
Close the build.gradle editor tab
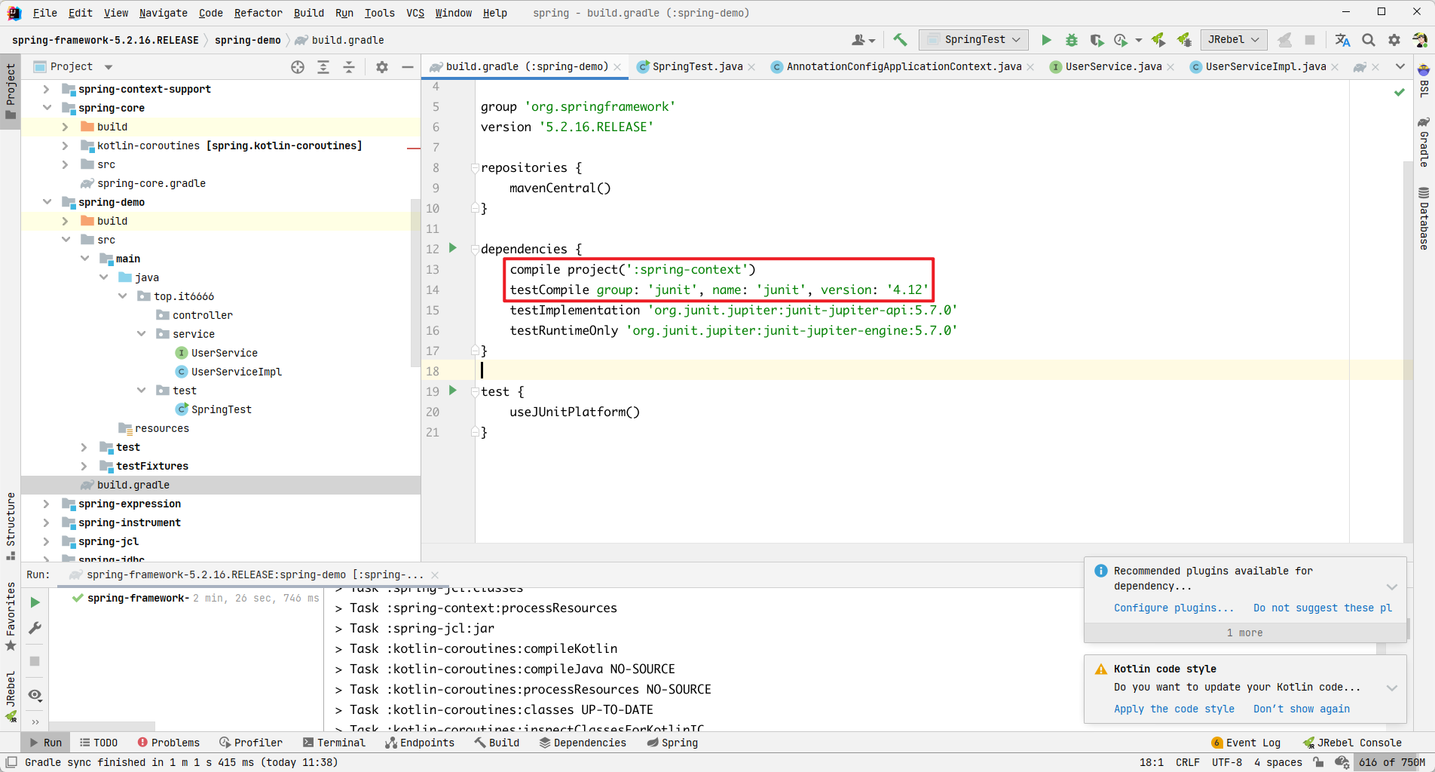[x=617, y=67]
